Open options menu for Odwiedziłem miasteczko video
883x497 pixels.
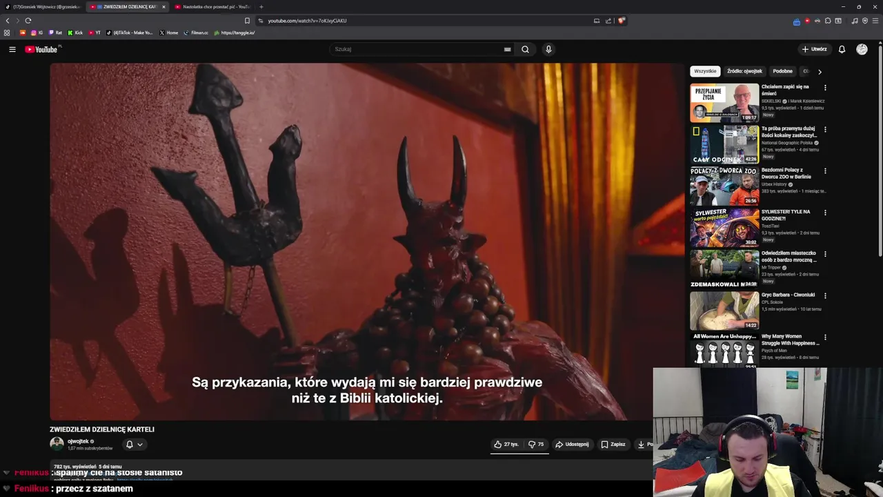(x=825, y=254)
